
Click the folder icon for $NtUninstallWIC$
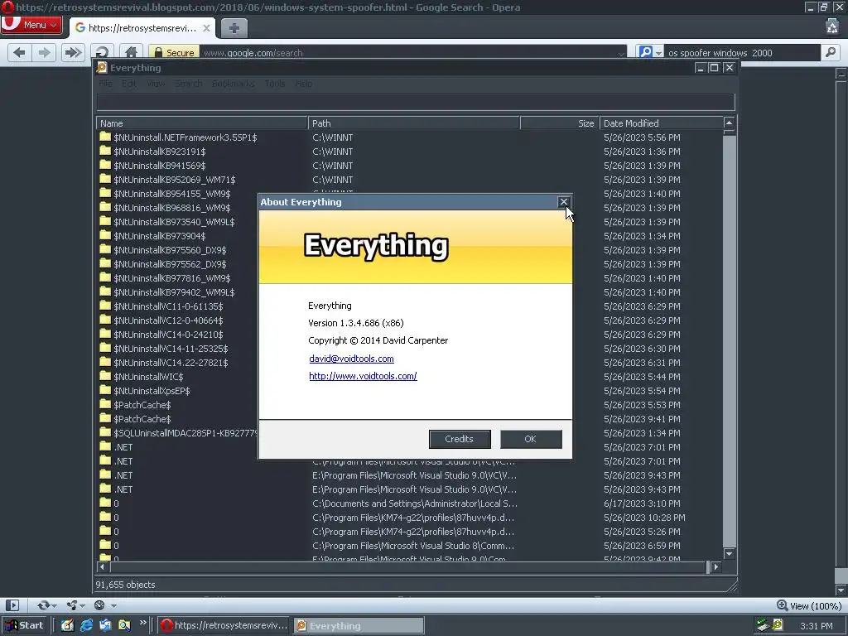(105, 376)
